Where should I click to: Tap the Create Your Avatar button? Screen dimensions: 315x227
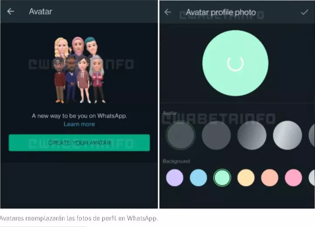coord(79,143)
